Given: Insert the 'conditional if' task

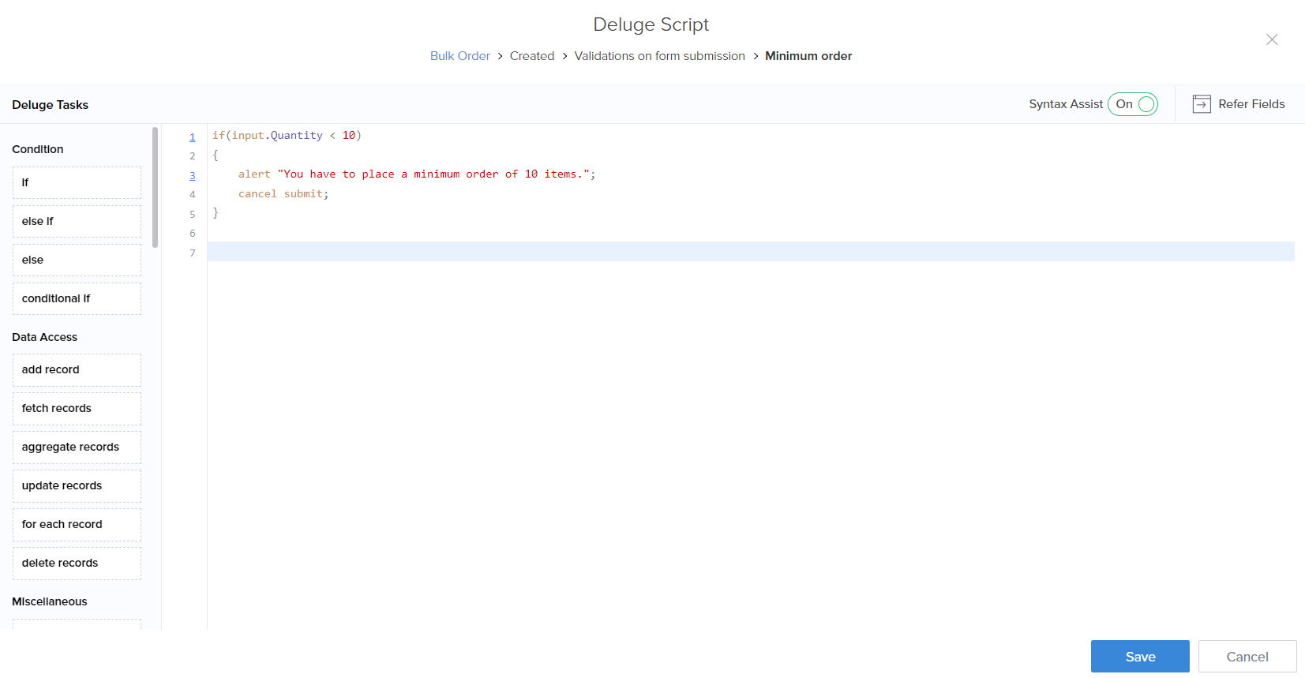Looking at the screenshot, I should pyautogui.click(x=77, y=298).
